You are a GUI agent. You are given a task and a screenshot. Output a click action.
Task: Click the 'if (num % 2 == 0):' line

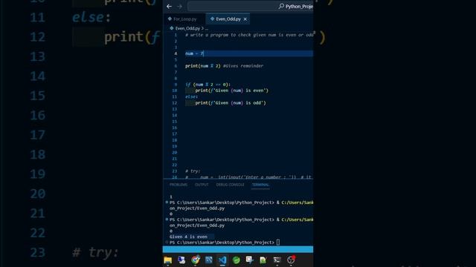208,85
